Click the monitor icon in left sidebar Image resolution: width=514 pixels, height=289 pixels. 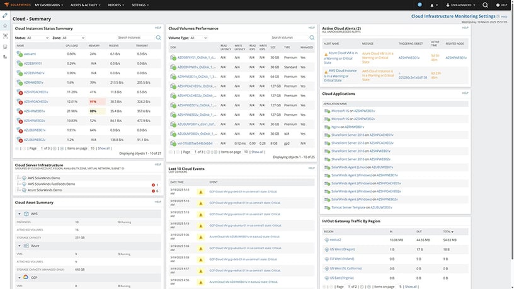5,47
